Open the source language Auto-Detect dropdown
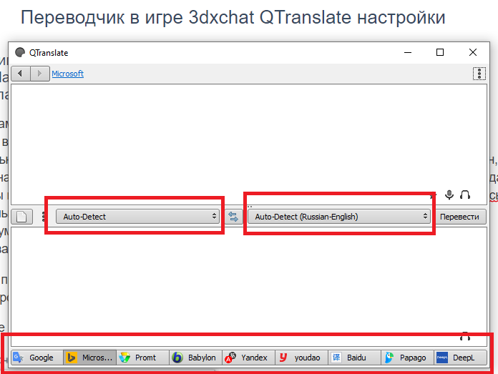 (x=137, y=217)
